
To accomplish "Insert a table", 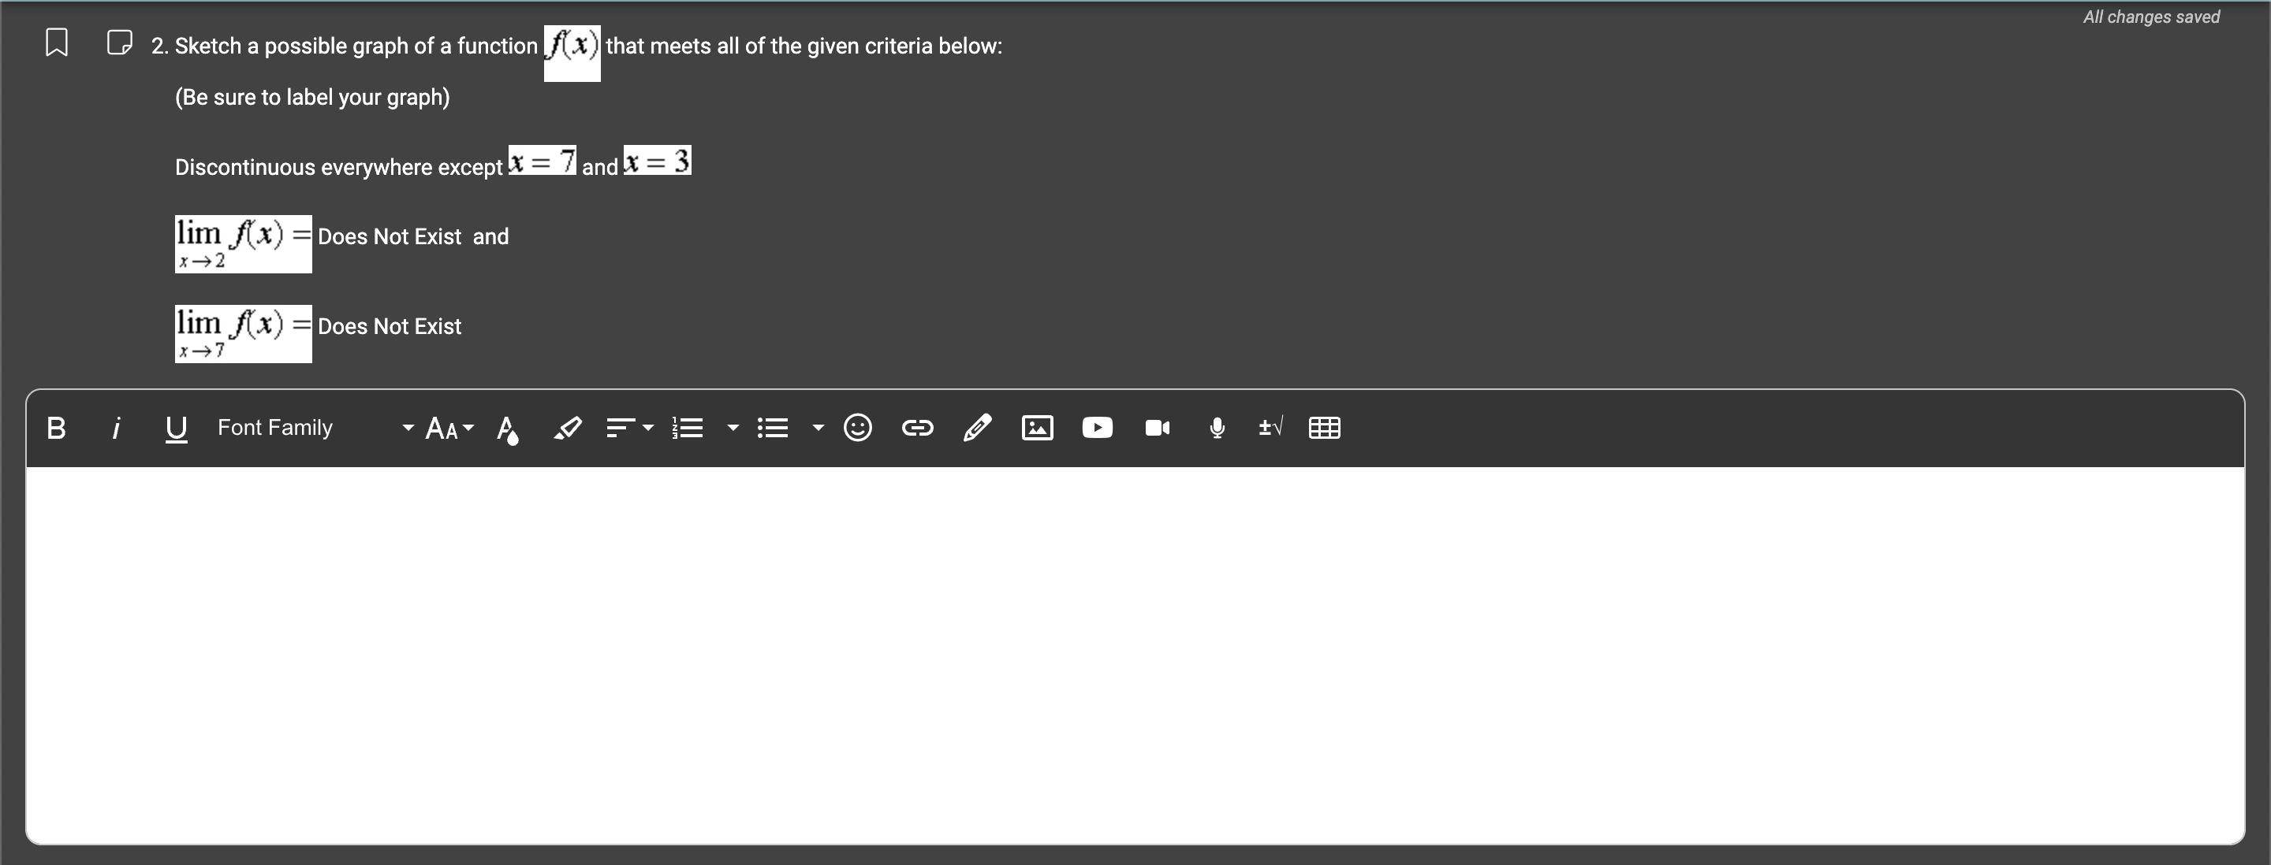I will pyautogui.click(x=1326, y=428).
